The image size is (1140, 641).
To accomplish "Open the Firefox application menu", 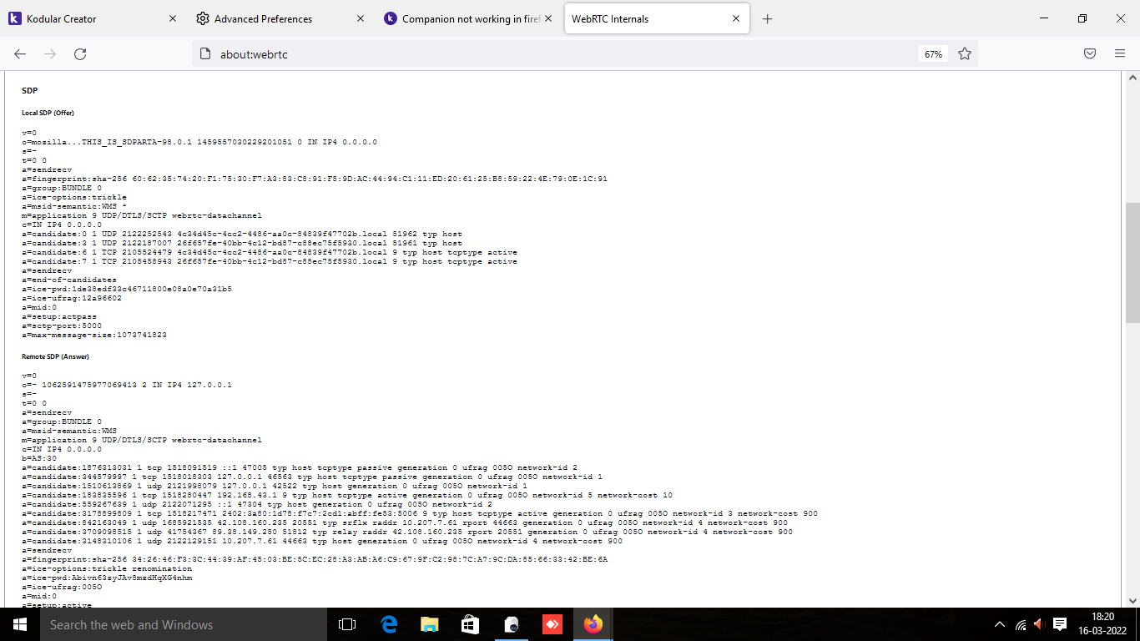I will pyautogui.click(x=1120, y=53).
